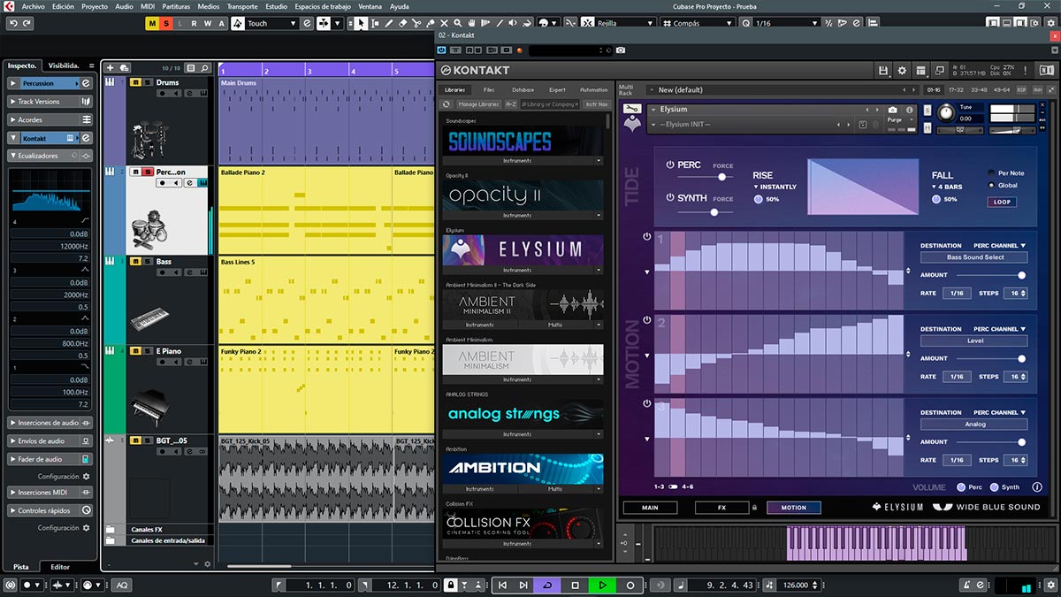
Task: Click the Redo arrow in Cubase toolbar
Action: coord(27,23)
